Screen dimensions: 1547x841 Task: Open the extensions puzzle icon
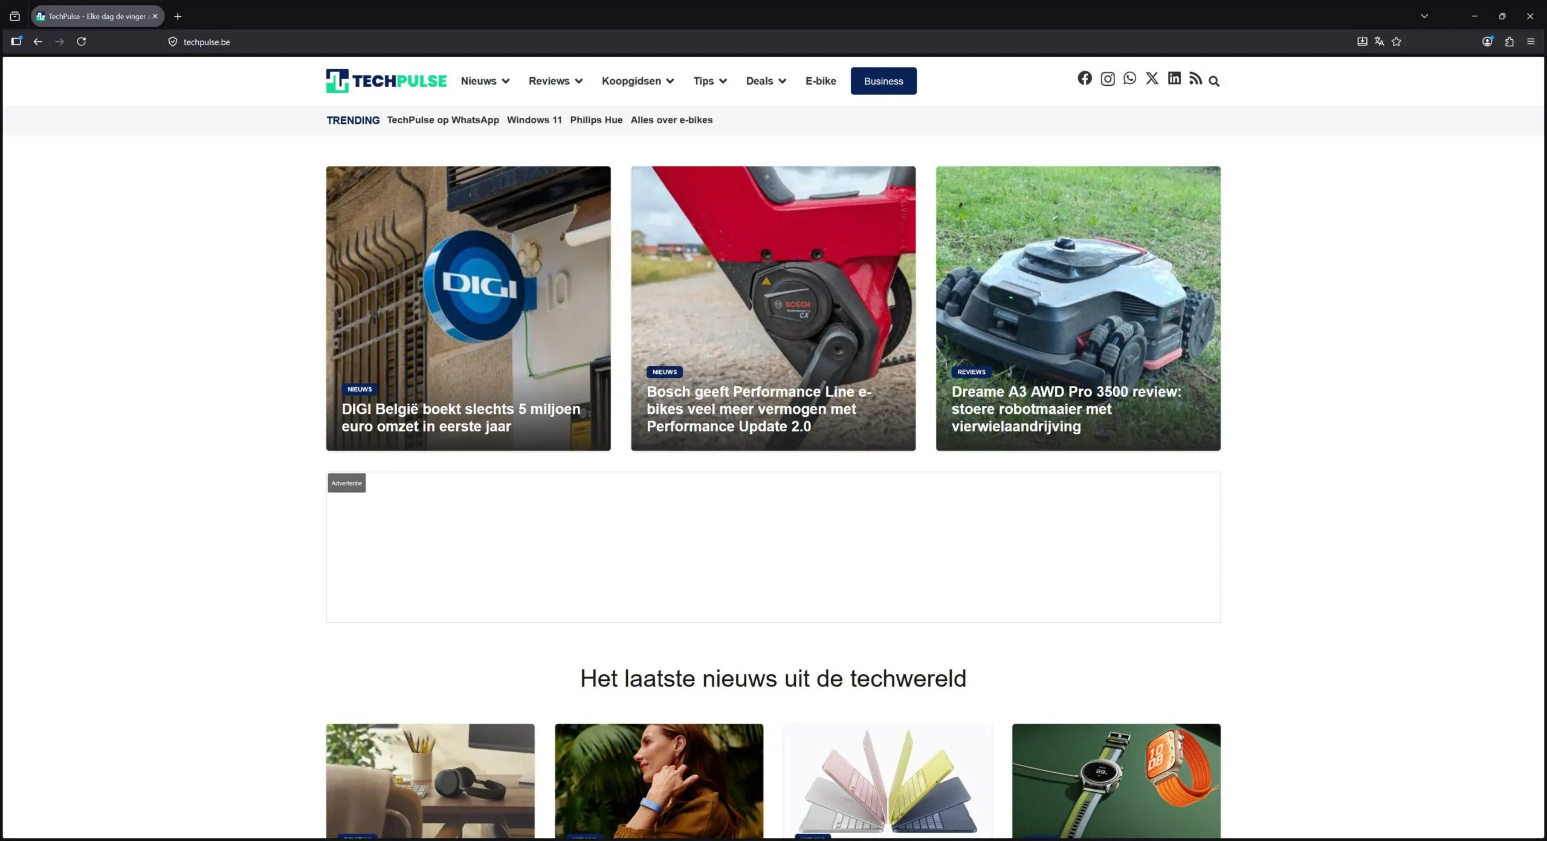1510,42
